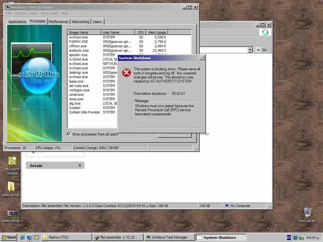Select the winlogon.exe process row

(93, 90)
